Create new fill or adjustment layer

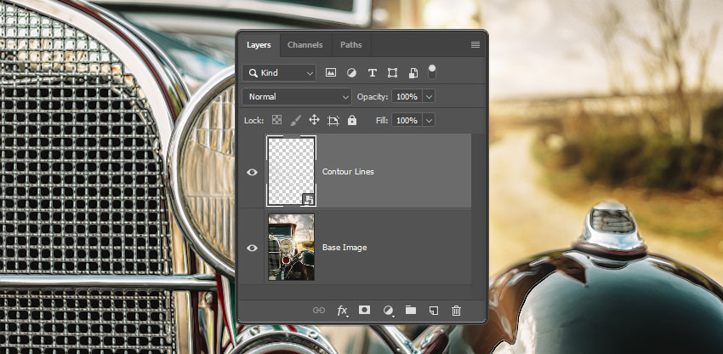tap(388, 311)
